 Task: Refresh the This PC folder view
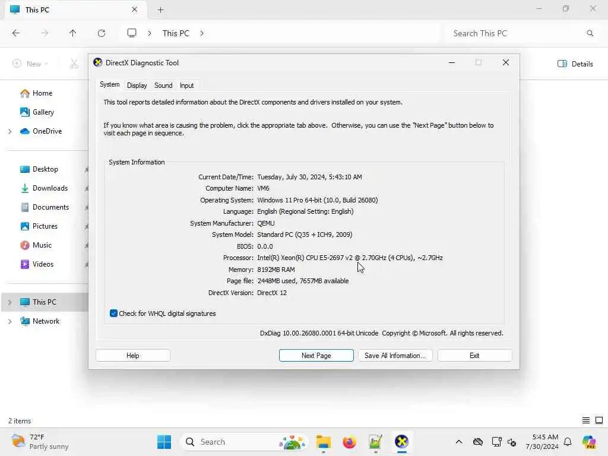coord(102,33)
